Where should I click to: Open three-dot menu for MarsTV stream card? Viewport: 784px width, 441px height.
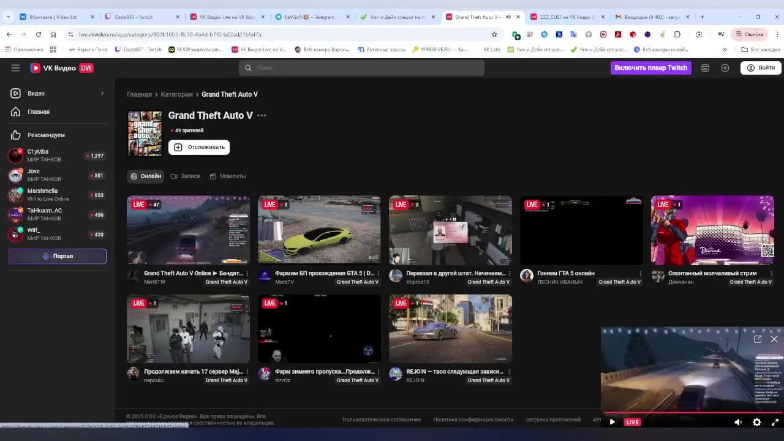click(378, 273)
